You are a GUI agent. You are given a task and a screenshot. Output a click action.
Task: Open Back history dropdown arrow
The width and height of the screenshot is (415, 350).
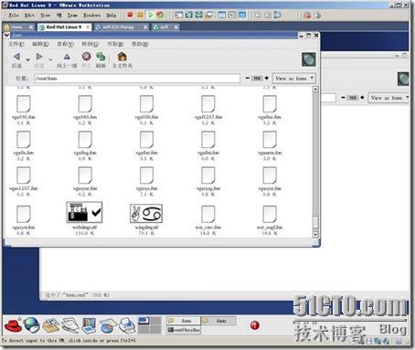click(27, 59)
